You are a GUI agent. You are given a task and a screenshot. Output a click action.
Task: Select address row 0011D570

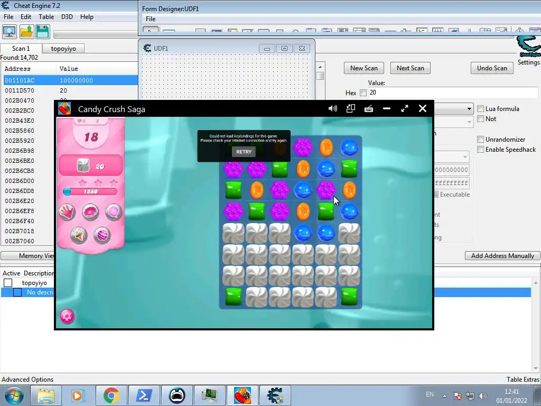pyautogui.click(x=71, y=90)
